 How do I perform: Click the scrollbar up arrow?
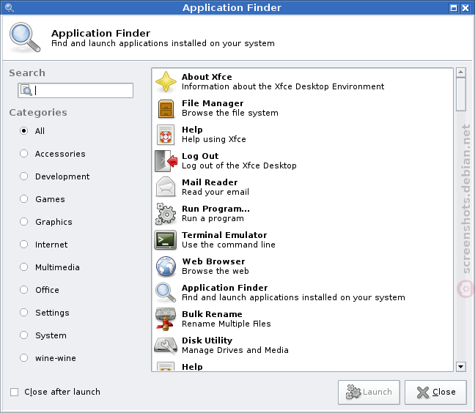click(x=461, y=72)
